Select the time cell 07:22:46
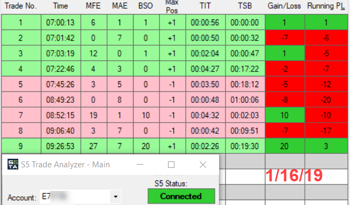Viewport: 350px width, 205px height. pyautogui.click(x=60, y=69)
